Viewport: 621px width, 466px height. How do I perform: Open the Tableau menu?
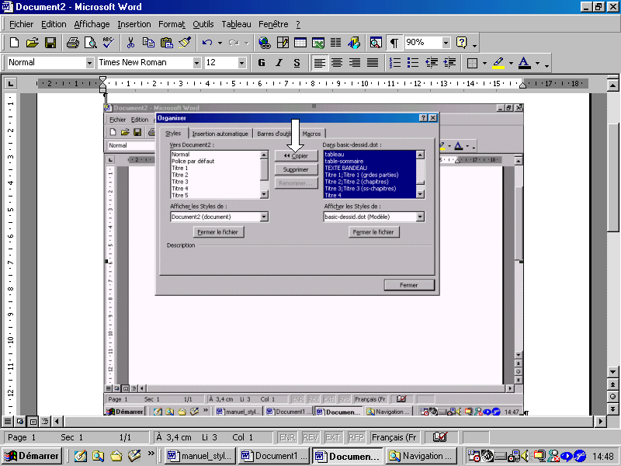tap(237, 24)
